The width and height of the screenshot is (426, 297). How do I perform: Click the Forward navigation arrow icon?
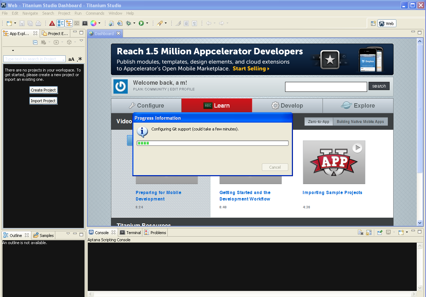pyautogui.click(x=222, y=24)
